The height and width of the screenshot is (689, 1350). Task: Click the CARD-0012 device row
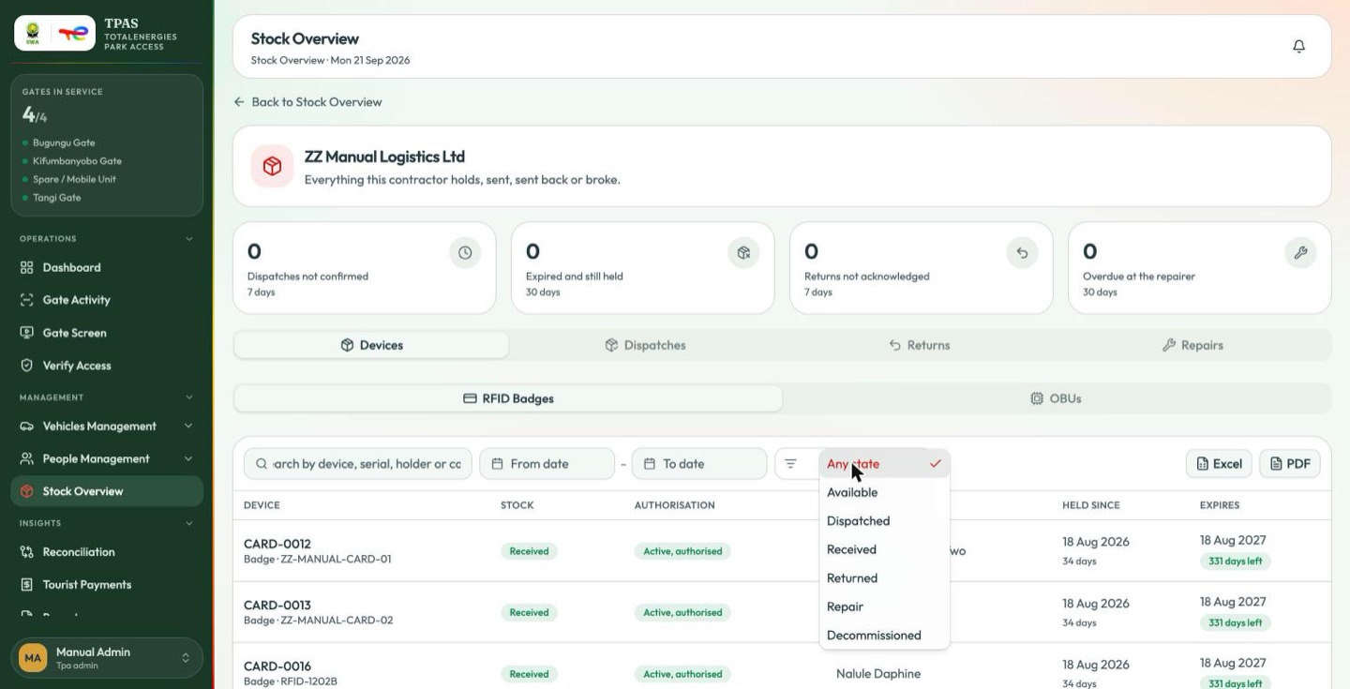[782, 551]
